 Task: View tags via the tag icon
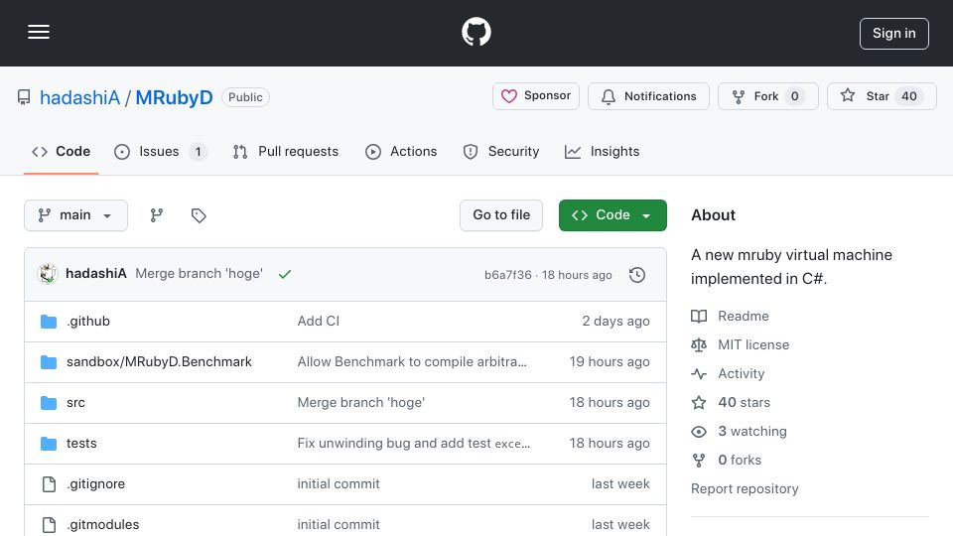pos(199,215)
